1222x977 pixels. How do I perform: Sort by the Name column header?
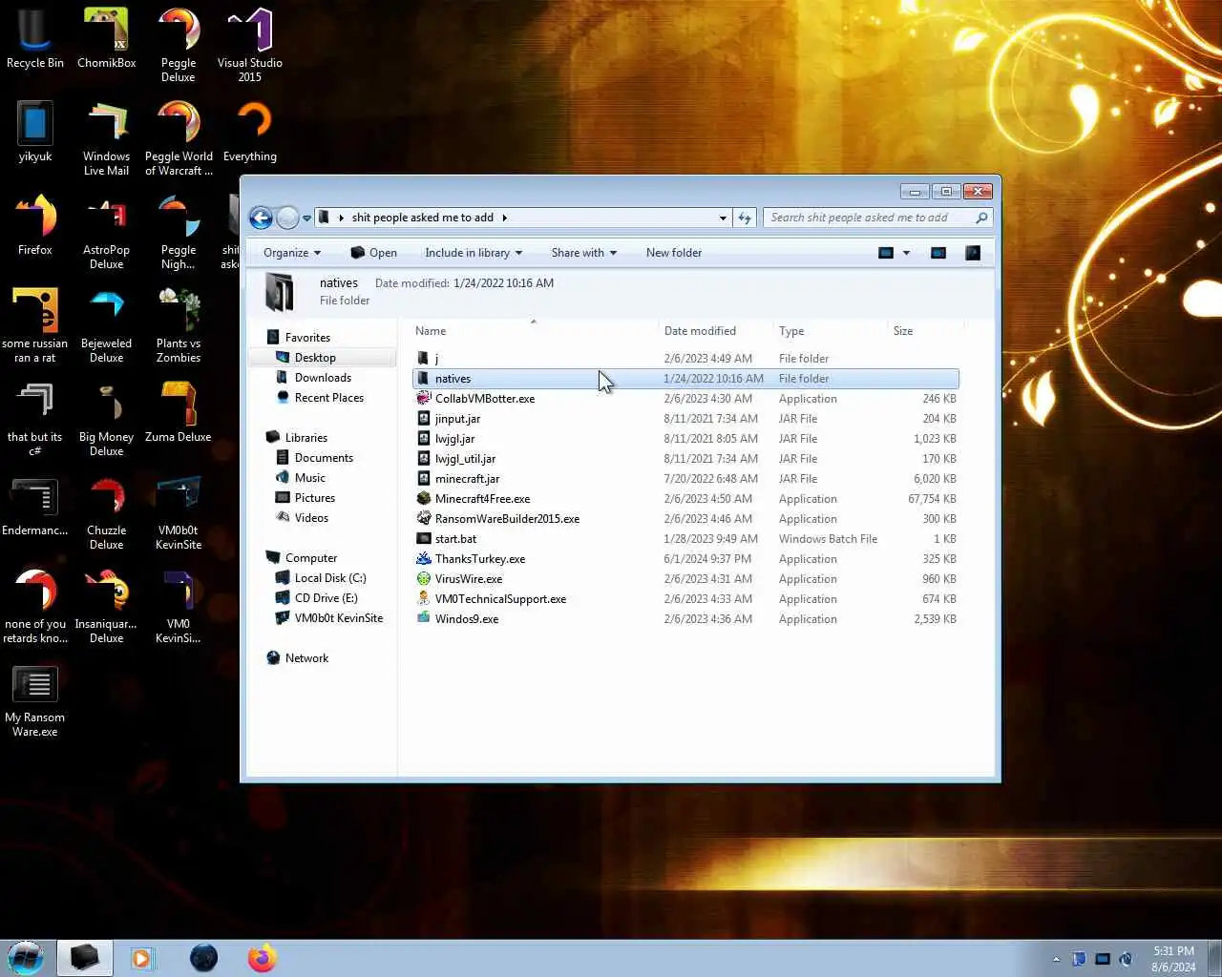pos(533,331)
